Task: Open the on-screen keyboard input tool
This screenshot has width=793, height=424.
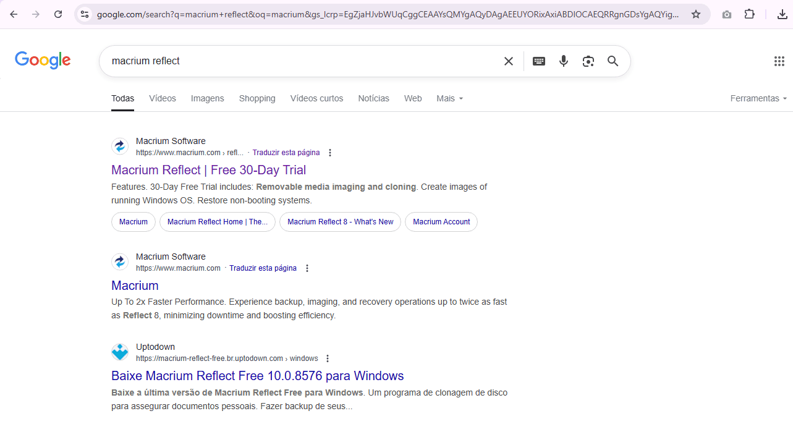Action: pos(539,61)
